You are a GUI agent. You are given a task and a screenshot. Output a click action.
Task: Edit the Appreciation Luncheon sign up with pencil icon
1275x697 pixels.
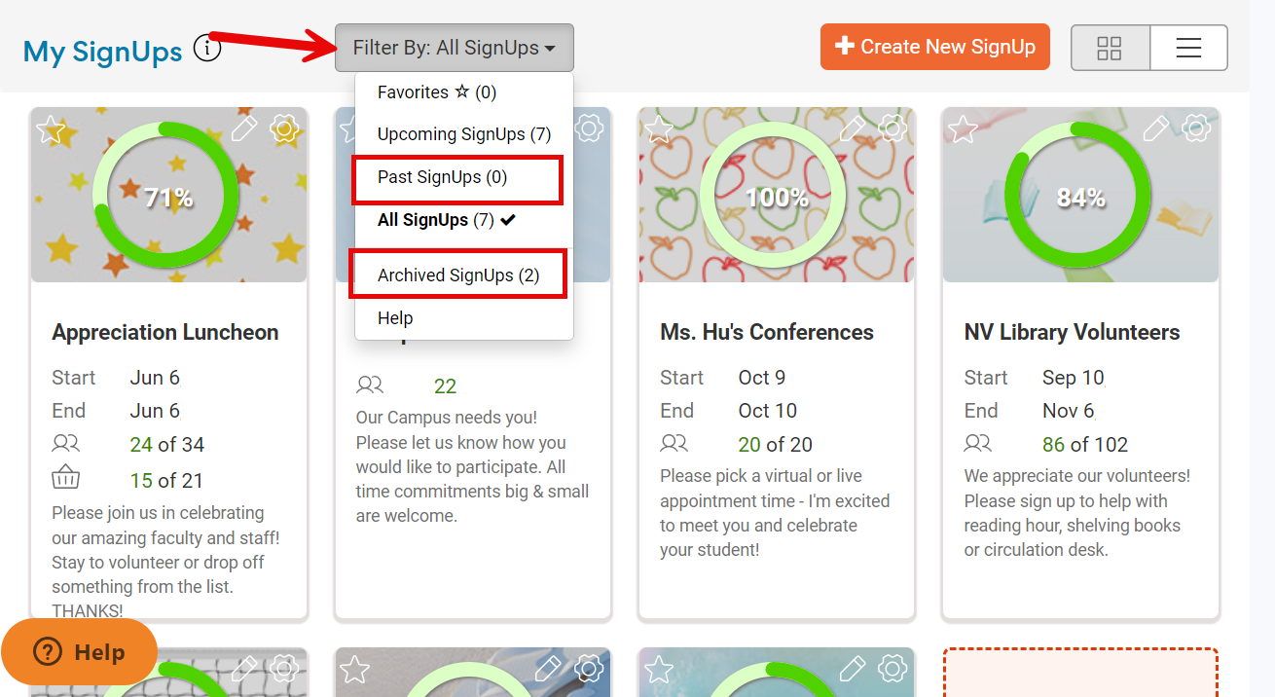[244, 128]
